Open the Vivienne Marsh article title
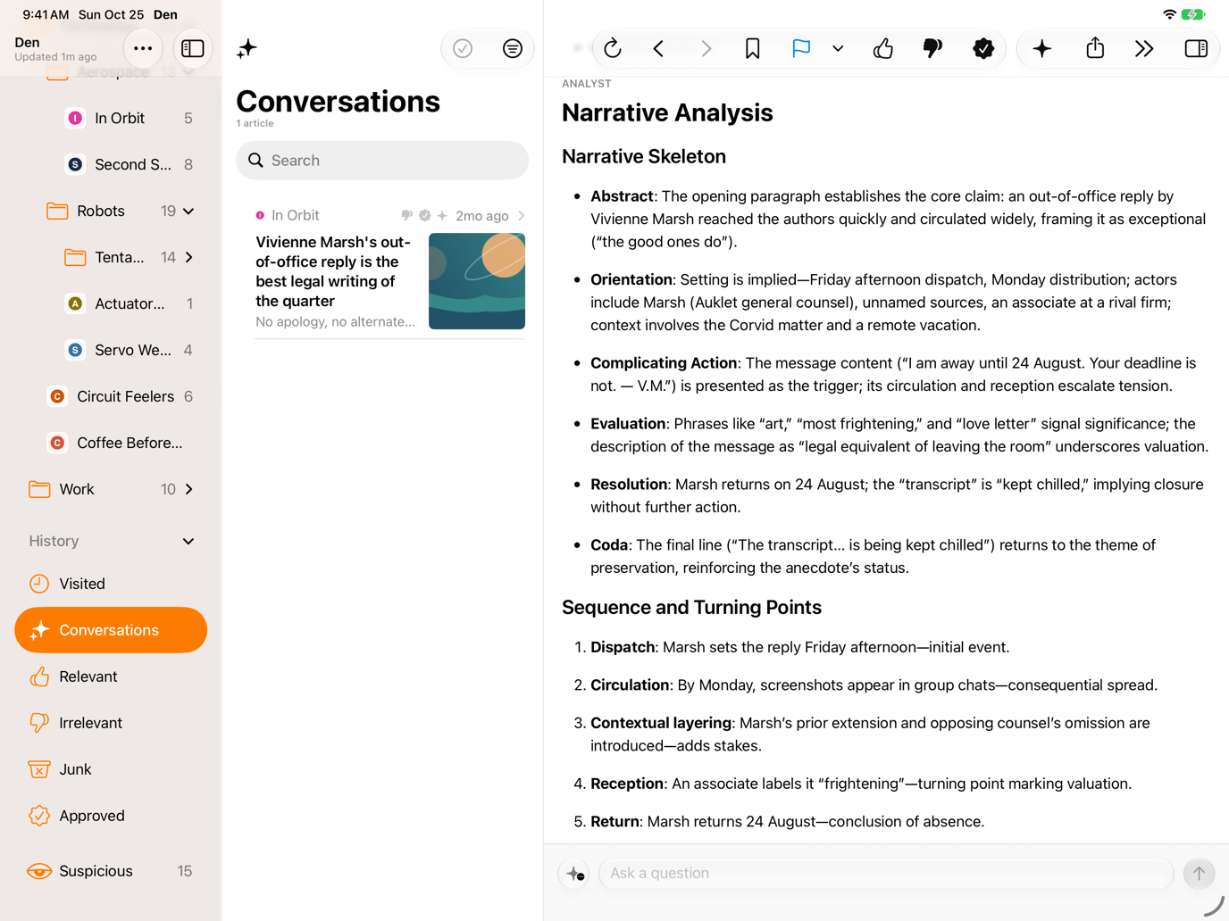 point(334,271)
